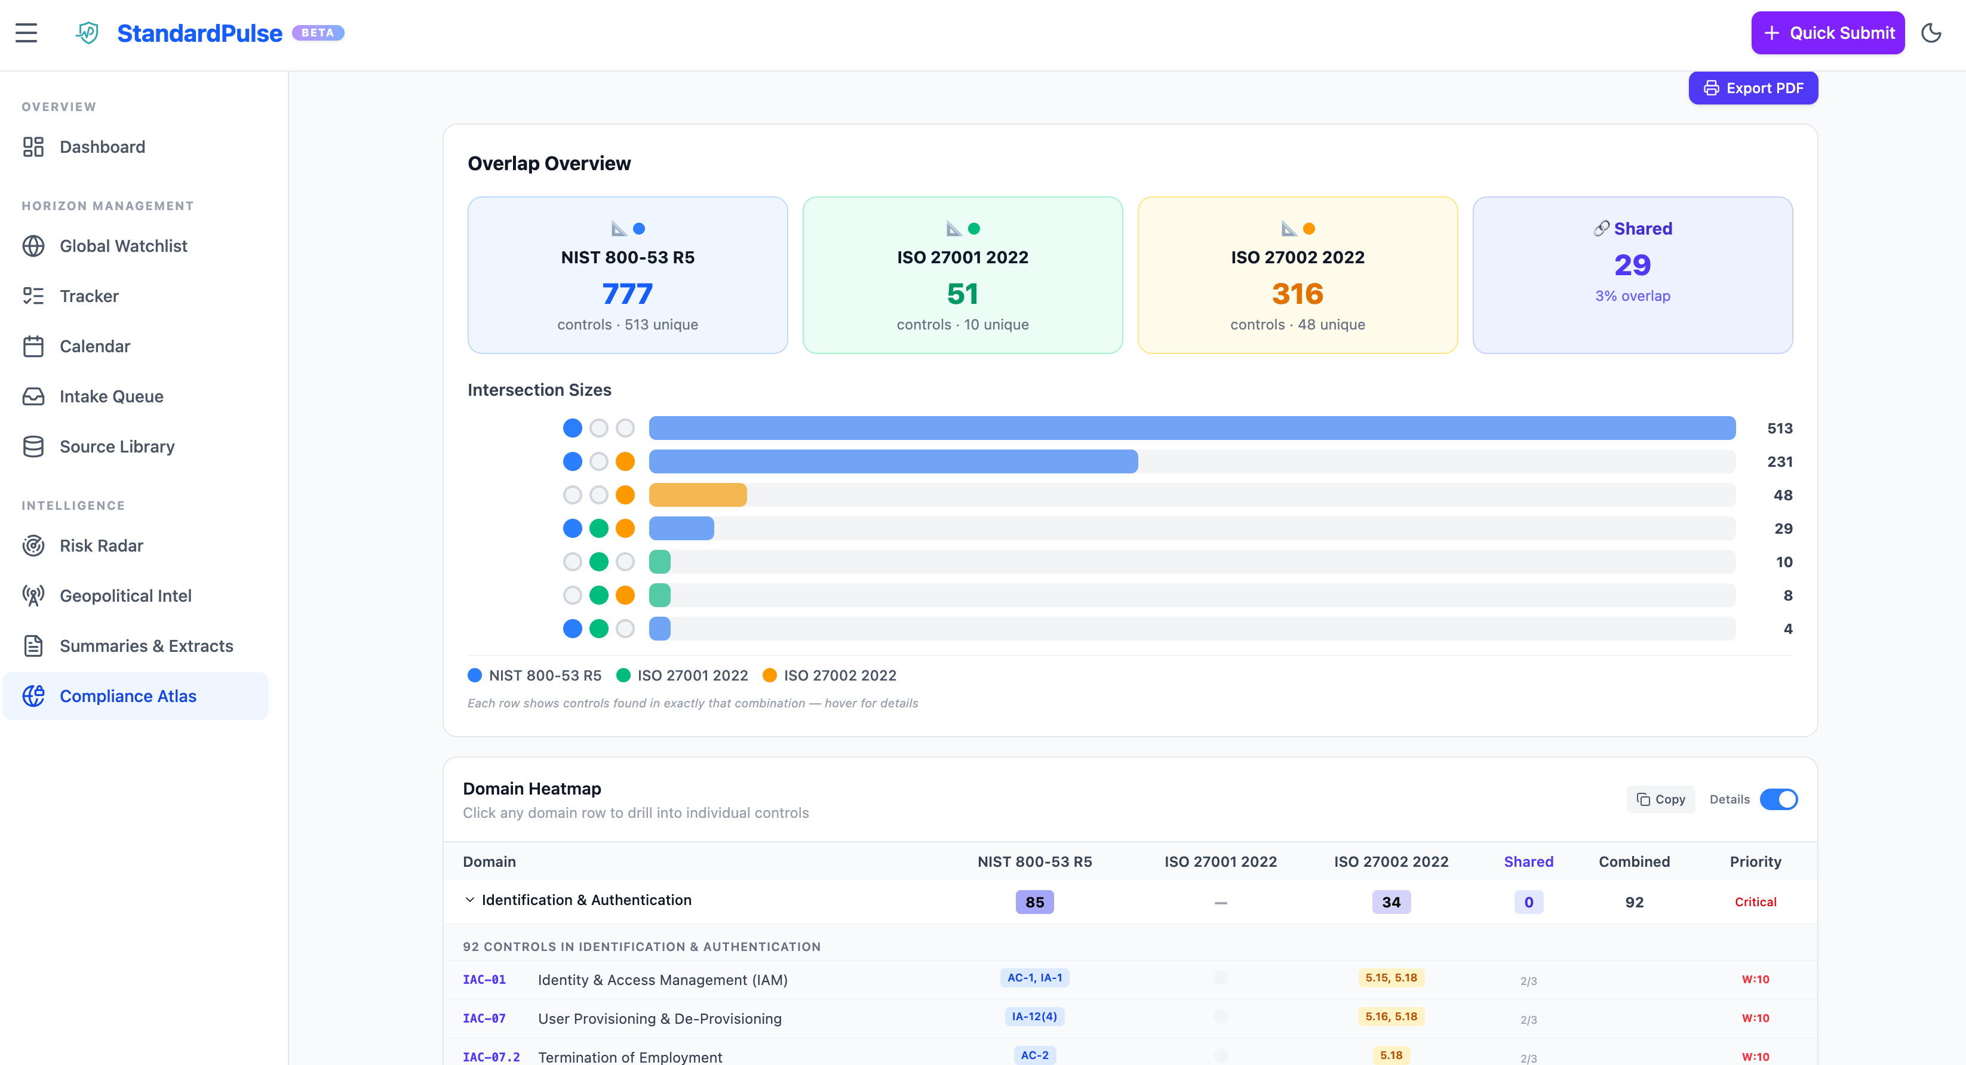Screen dimensions: 1966x1065
Task: Click the Shared column header
Action: tap(1528, 861)
